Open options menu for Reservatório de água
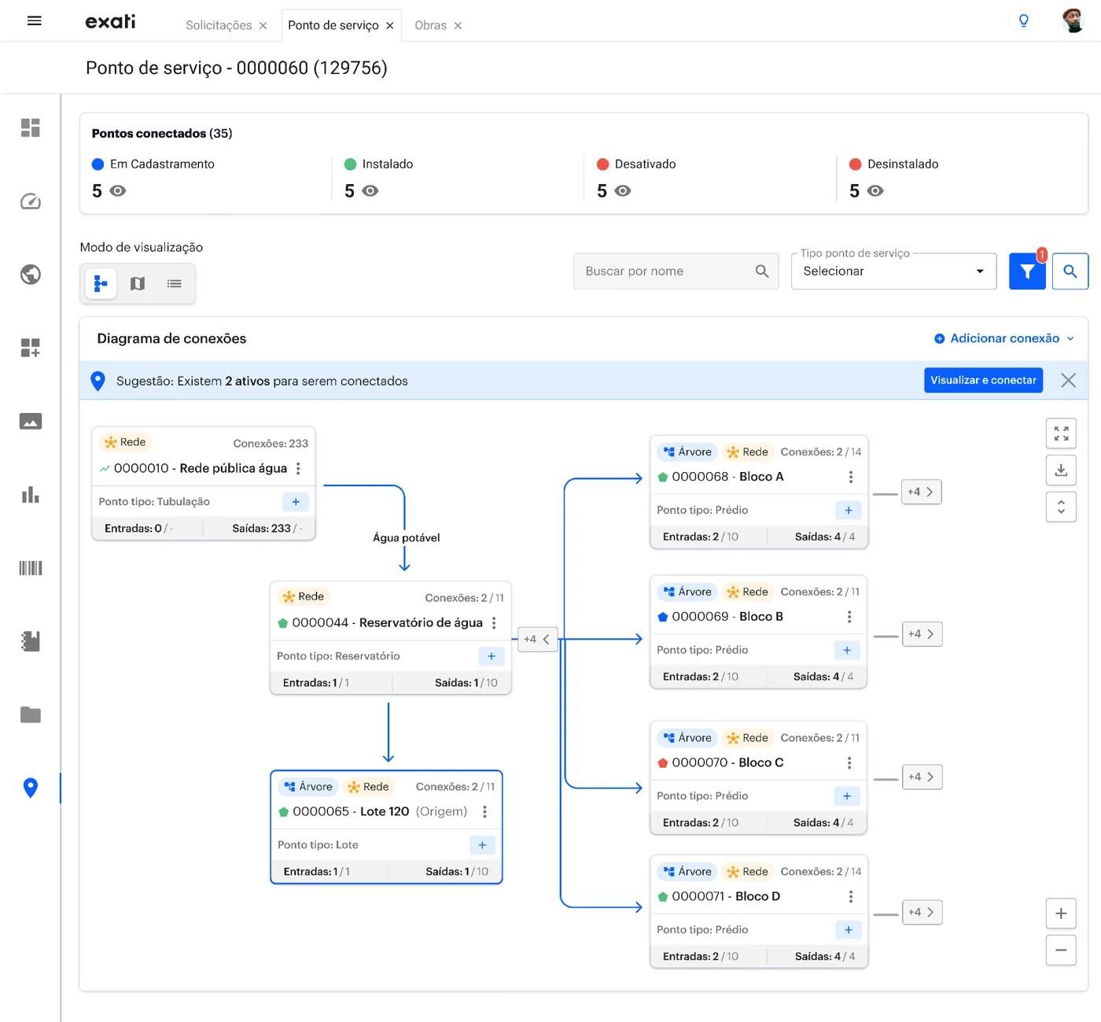This screenshot has height=1022, width=1101. (x=494, y=622)
